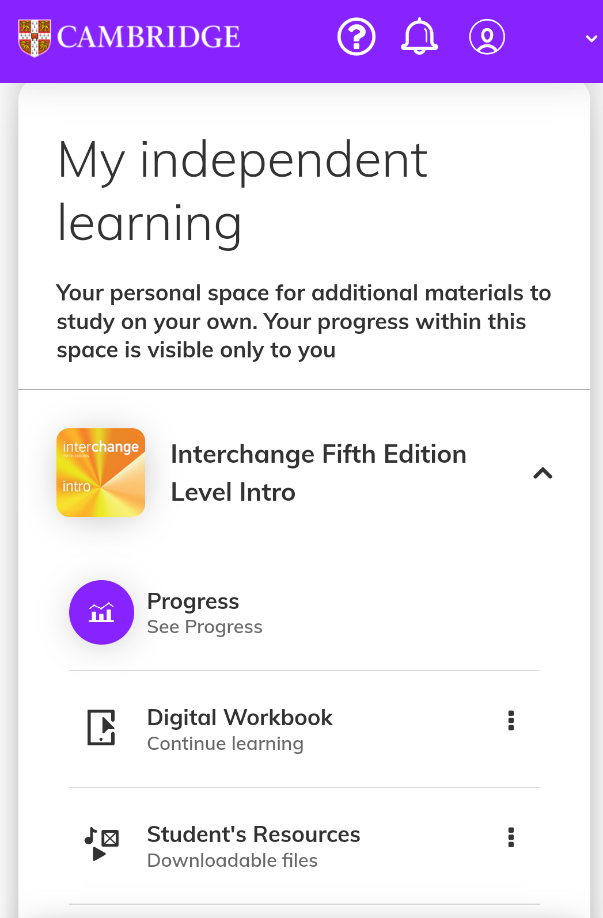Viewport: 603px width, 918px height.
Task: Open Student's Resources three-dot menu
Action: pyautogui.click(x=511, y=837)
